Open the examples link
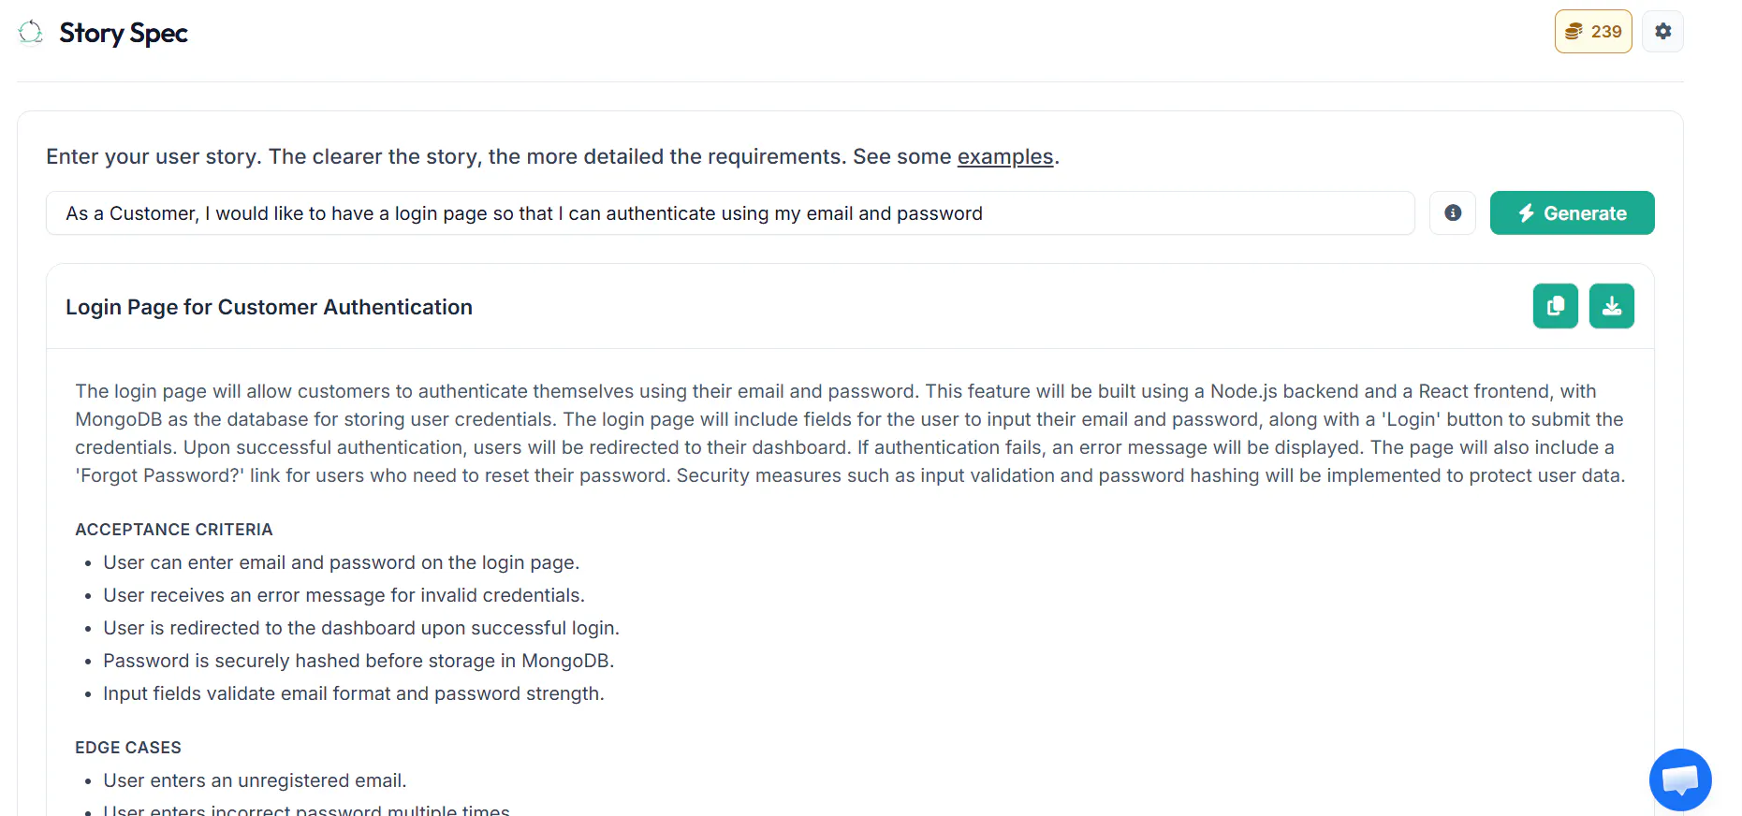1742x816 pixels. click(1005, 157)
